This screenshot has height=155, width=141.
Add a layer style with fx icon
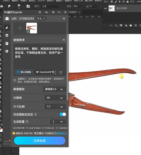116,25
